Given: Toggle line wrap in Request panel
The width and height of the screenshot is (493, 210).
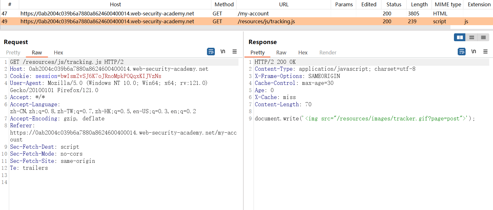Looking at the screenshot, I should 211,52.
